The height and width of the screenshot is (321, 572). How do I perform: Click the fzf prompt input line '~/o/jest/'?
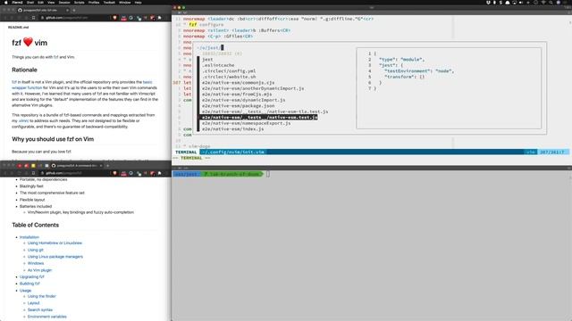[x=210, y=47]
